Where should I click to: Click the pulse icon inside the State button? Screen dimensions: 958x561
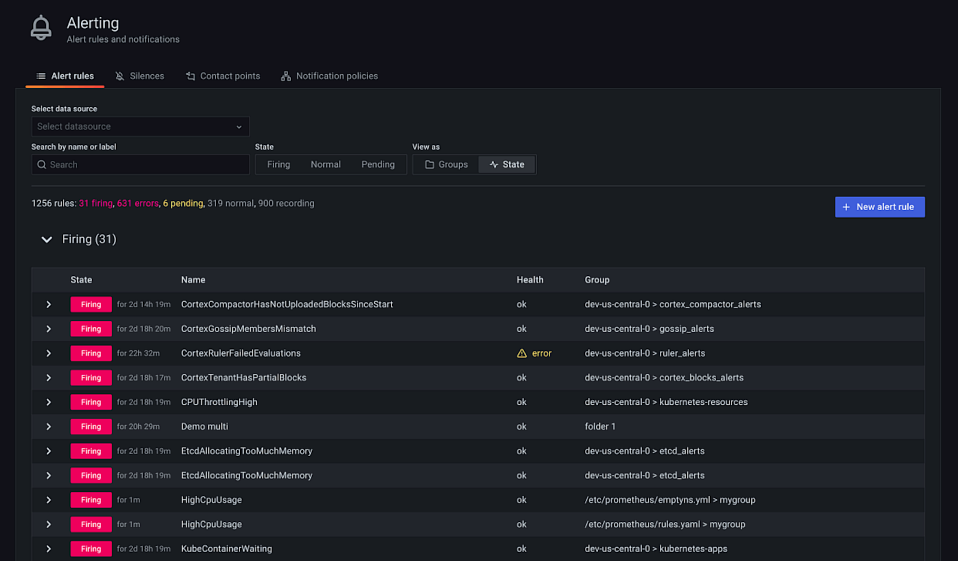pyautogui.click(x=493, y=164)
